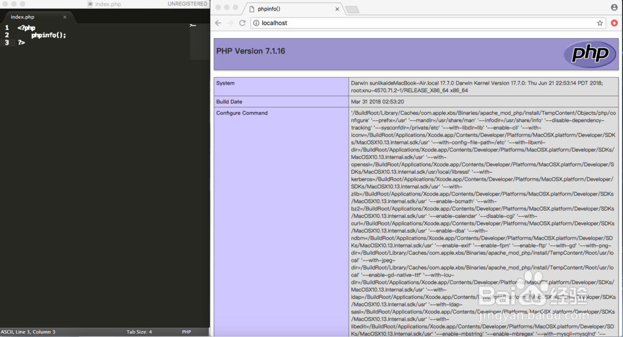Open a new browser tab
Image resolution: width=623 pixels, height=337 pixels.
pos(352,9)
